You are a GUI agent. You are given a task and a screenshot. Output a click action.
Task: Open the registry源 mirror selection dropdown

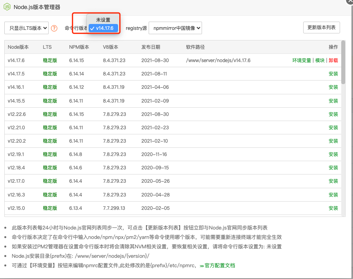point(175,28)
